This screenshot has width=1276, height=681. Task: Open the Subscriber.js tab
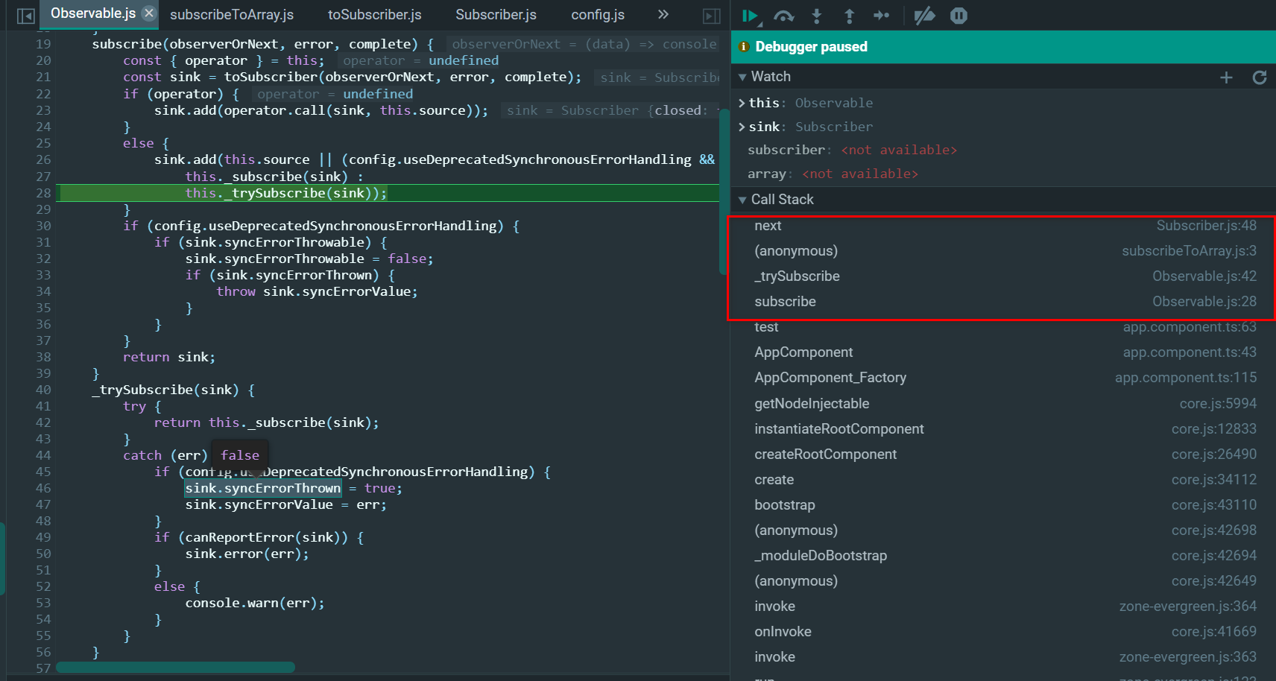point(496,15)
